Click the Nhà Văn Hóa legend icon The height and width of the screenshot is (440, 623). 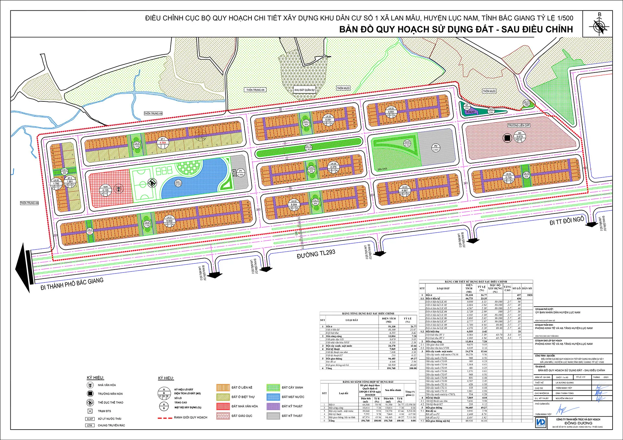click(90, 385)
